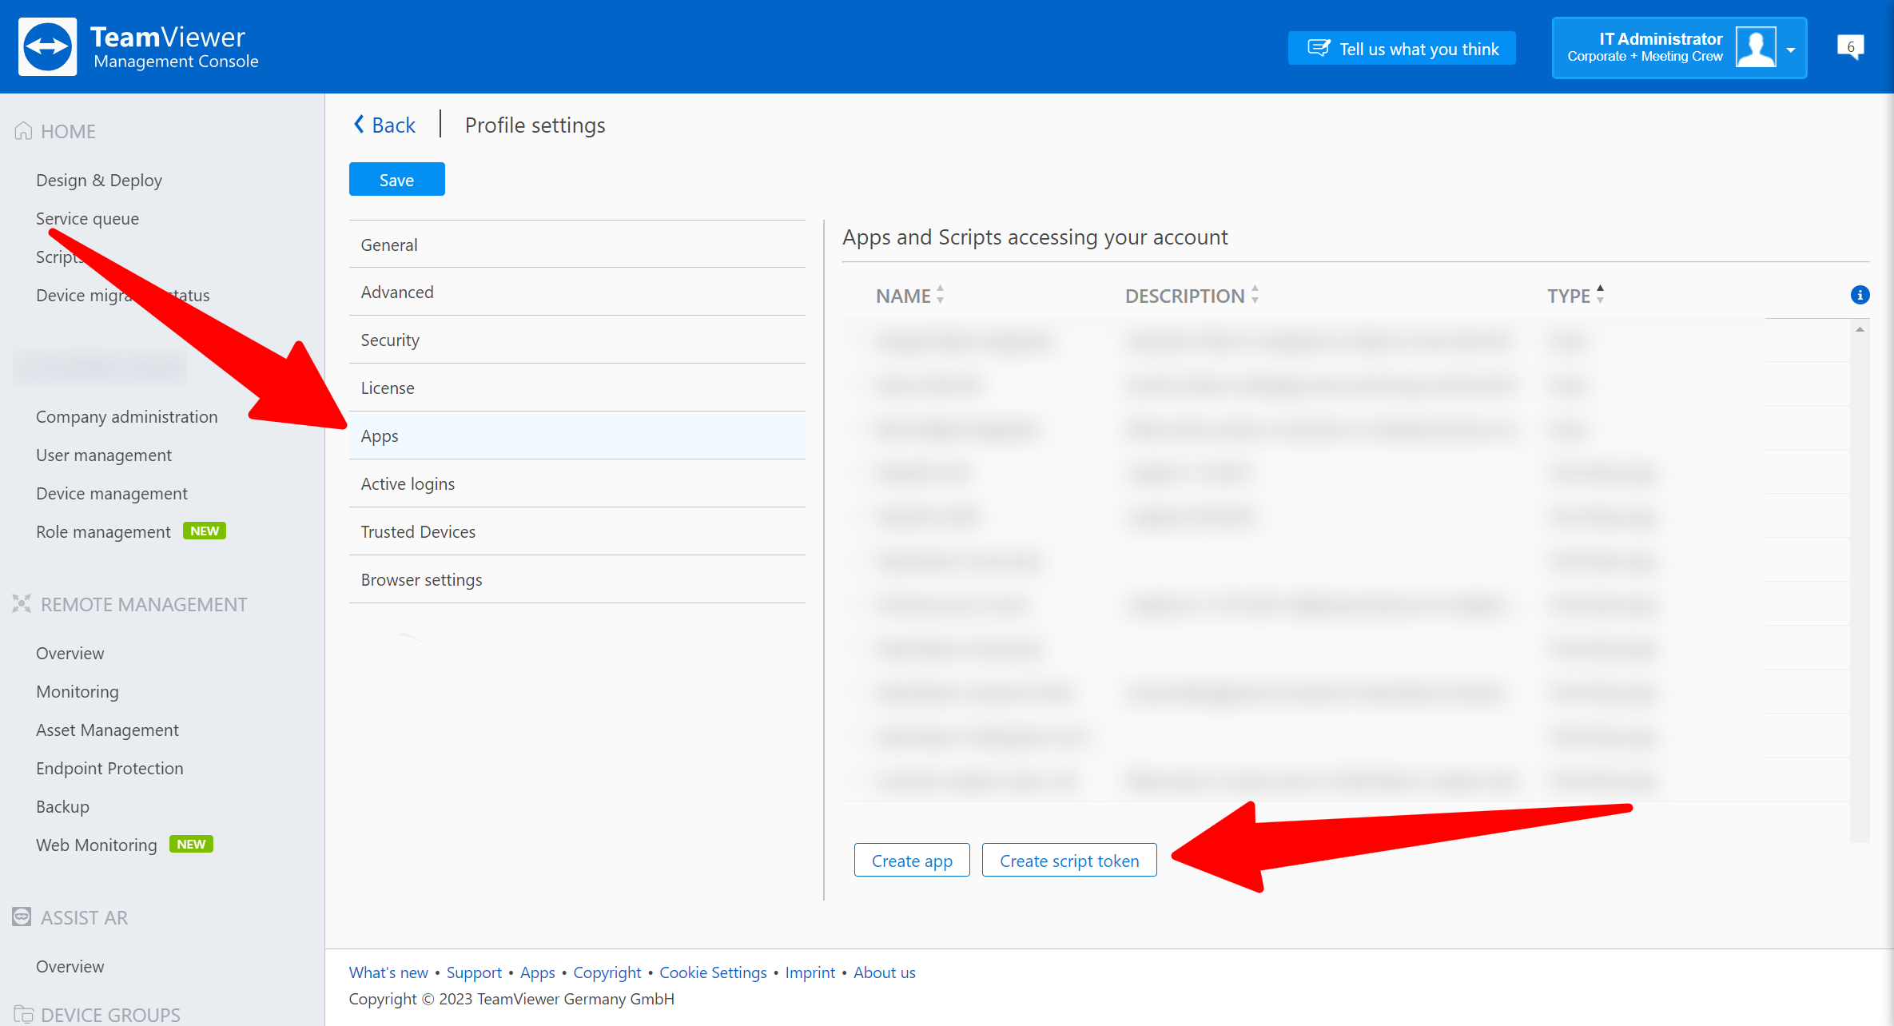Viewport: 1894px width, 1026px height.
Task: Open Remote Management Overview link
Action: tap(70, 653)
